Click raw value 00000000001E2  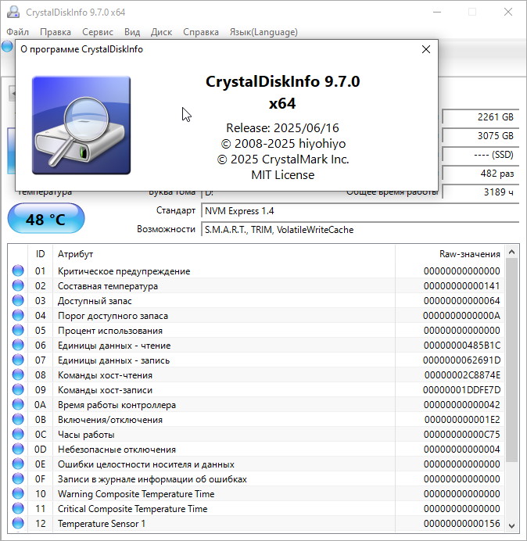[462, 420]
